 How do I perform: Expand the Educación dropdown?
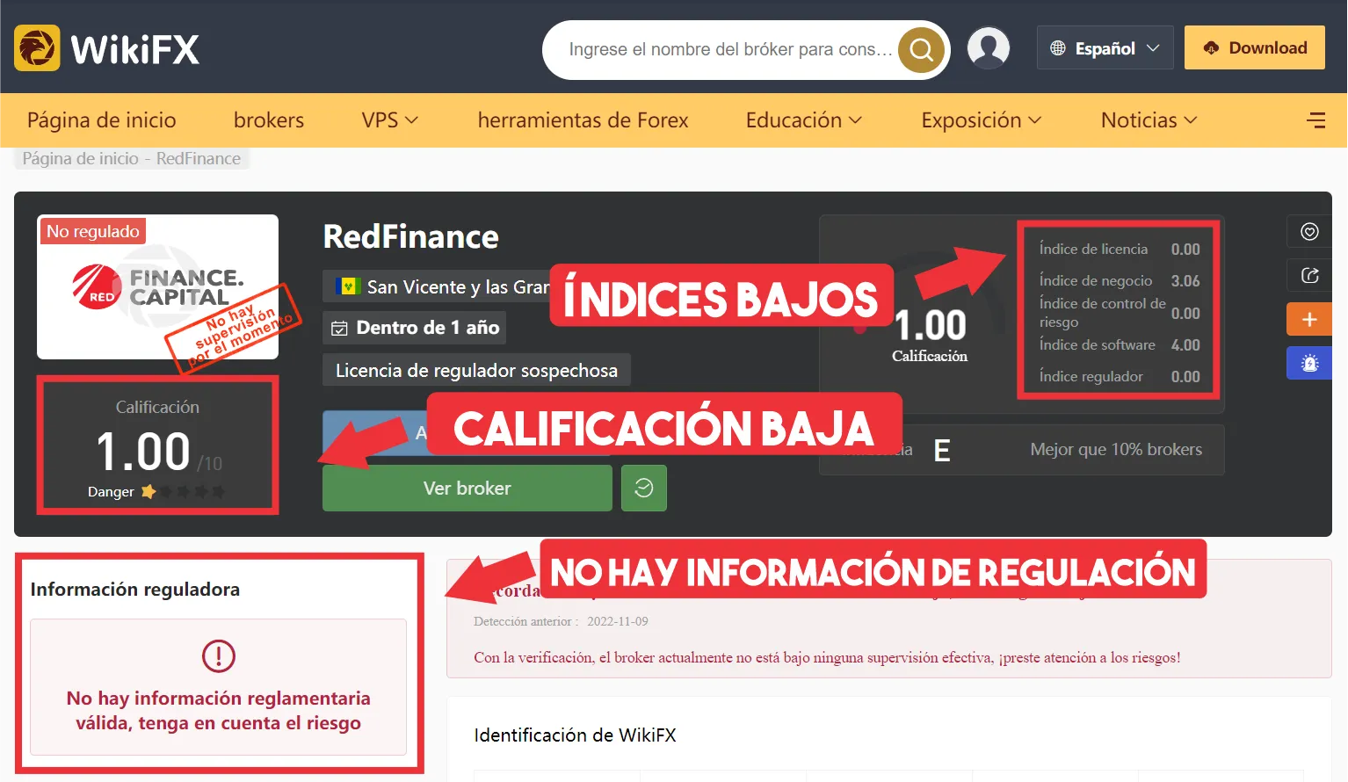[x=803, y=120]
